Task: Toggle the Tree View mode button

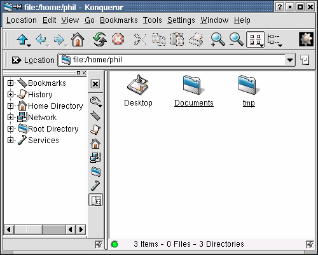Action: [275, 39]
